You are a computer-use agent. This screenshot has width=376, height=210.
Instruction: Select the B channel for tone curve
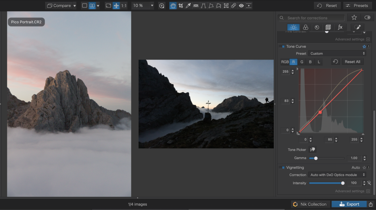tap(310, 62)
